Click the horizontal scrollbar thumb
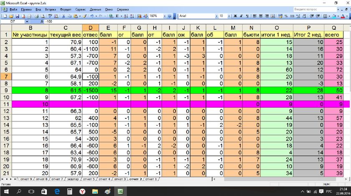351x196 pixels. [280, 179]
